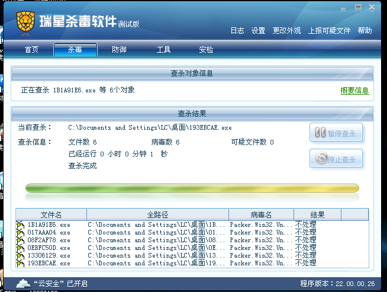387x292 pixels.
Task: Click the 病毒数 6 count
Action: point(165,142)
